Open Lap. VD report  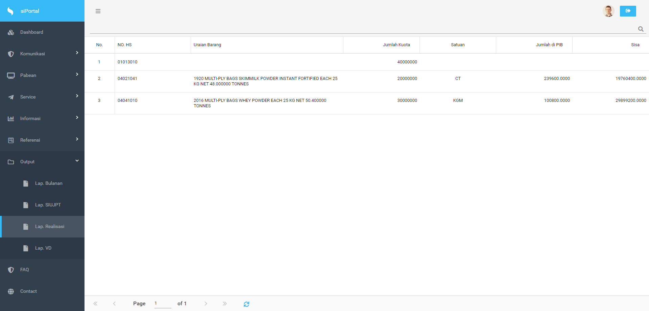click(x=42, y=248)
